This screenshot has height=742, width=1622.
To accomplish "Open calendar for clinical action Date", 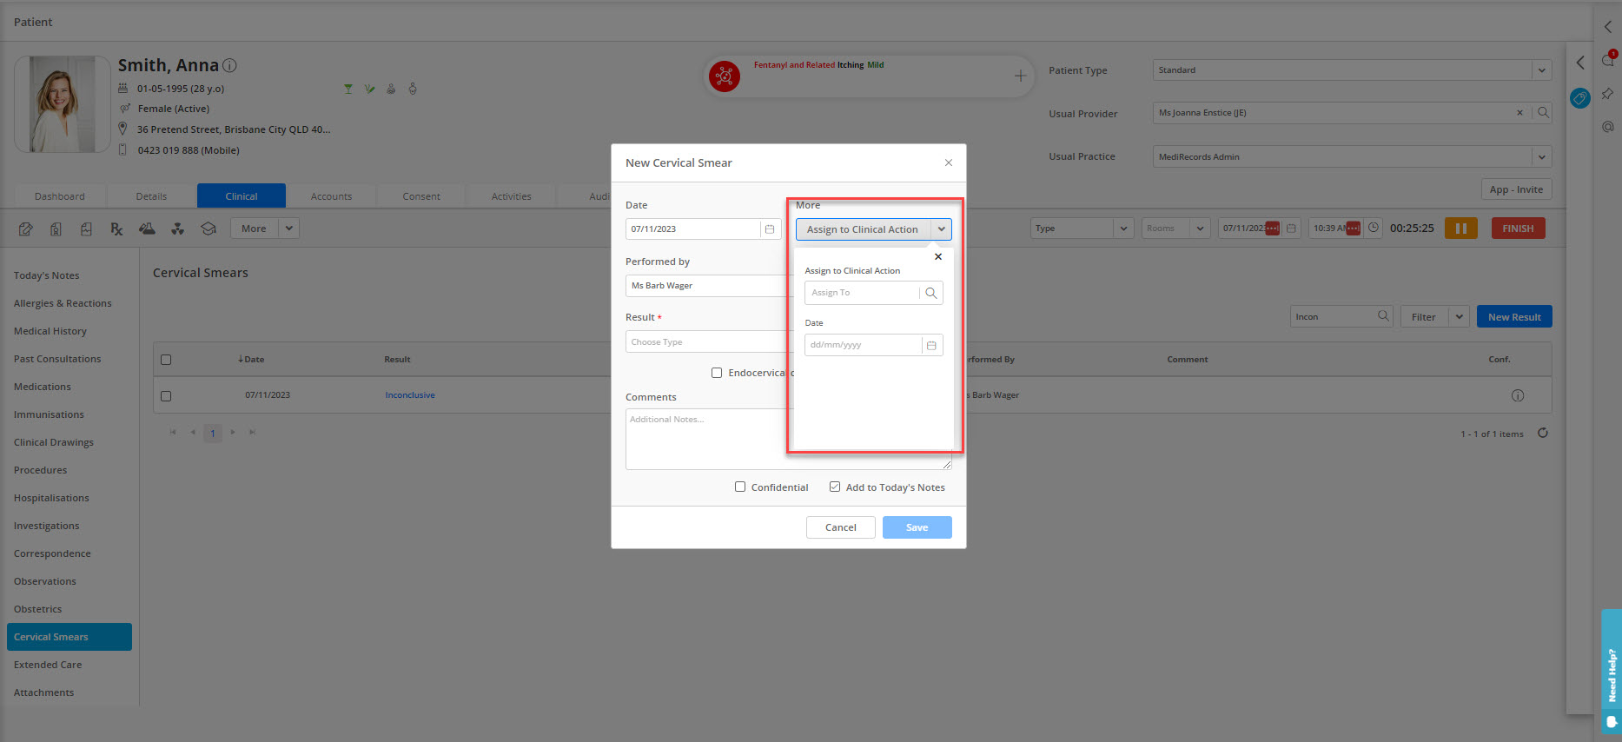I will click(x=931, y=345).
